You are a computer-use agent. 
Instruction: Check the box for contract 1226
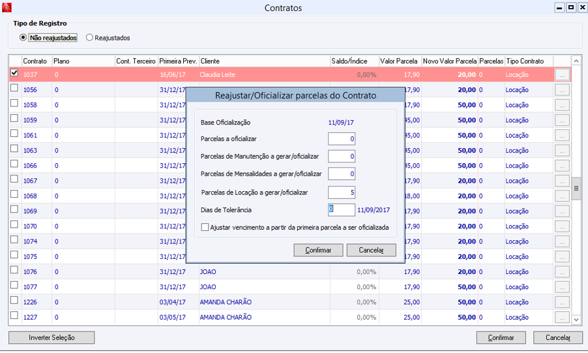pos(14,301)
